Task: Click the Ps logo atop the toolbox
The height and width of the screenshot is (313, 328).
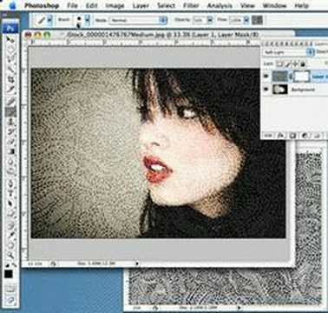Action: click(10, 29)
